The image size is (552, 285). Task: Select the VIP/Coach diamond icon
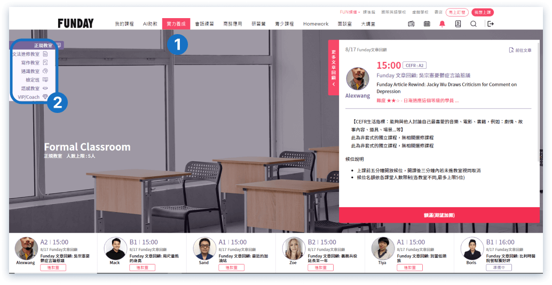point(45,97)
